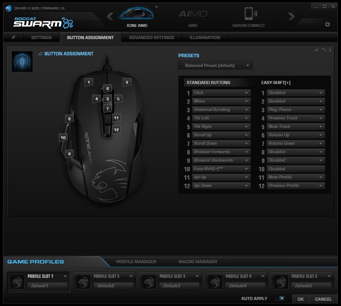This screenshot has height=306, width=341.
Task: Switch to the Illumination tab
Action: 205,37
